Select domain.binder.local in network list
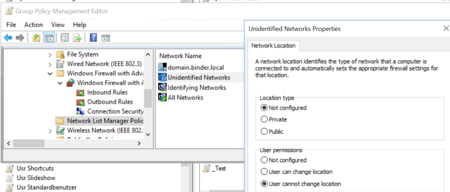 point(195,67)
